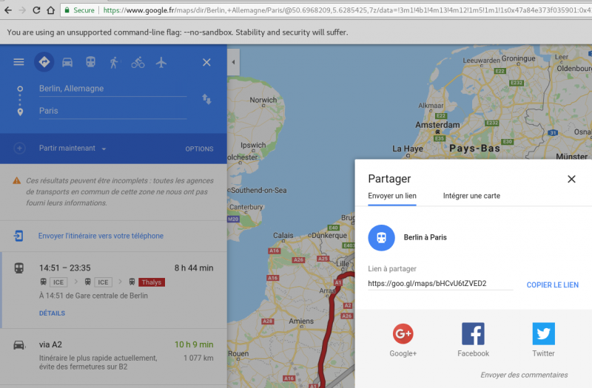Edit the Paris destination field
Viewport: 592px width, 388px height.
point(112,111)
